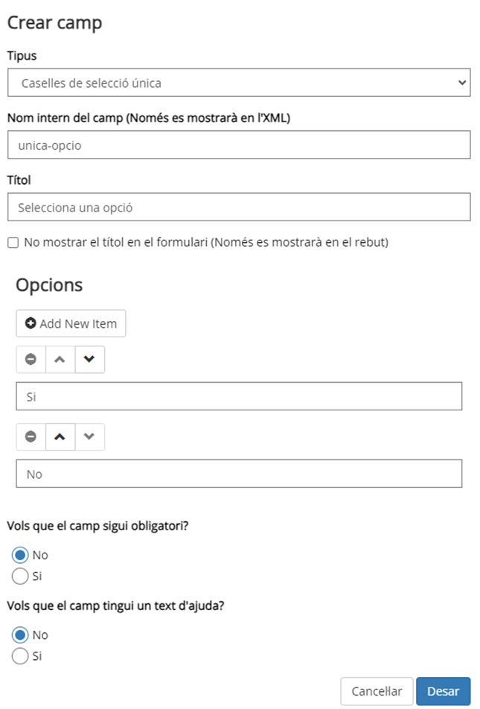
Task: Edit the second option field 'No'
Action: click(239, 474)
